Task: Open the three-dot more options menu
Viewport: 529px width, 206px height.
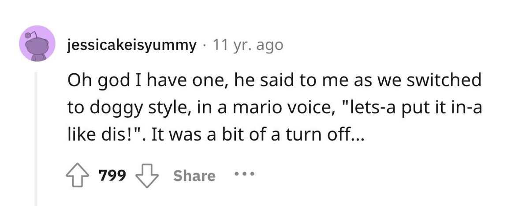Action: point(243,175)
